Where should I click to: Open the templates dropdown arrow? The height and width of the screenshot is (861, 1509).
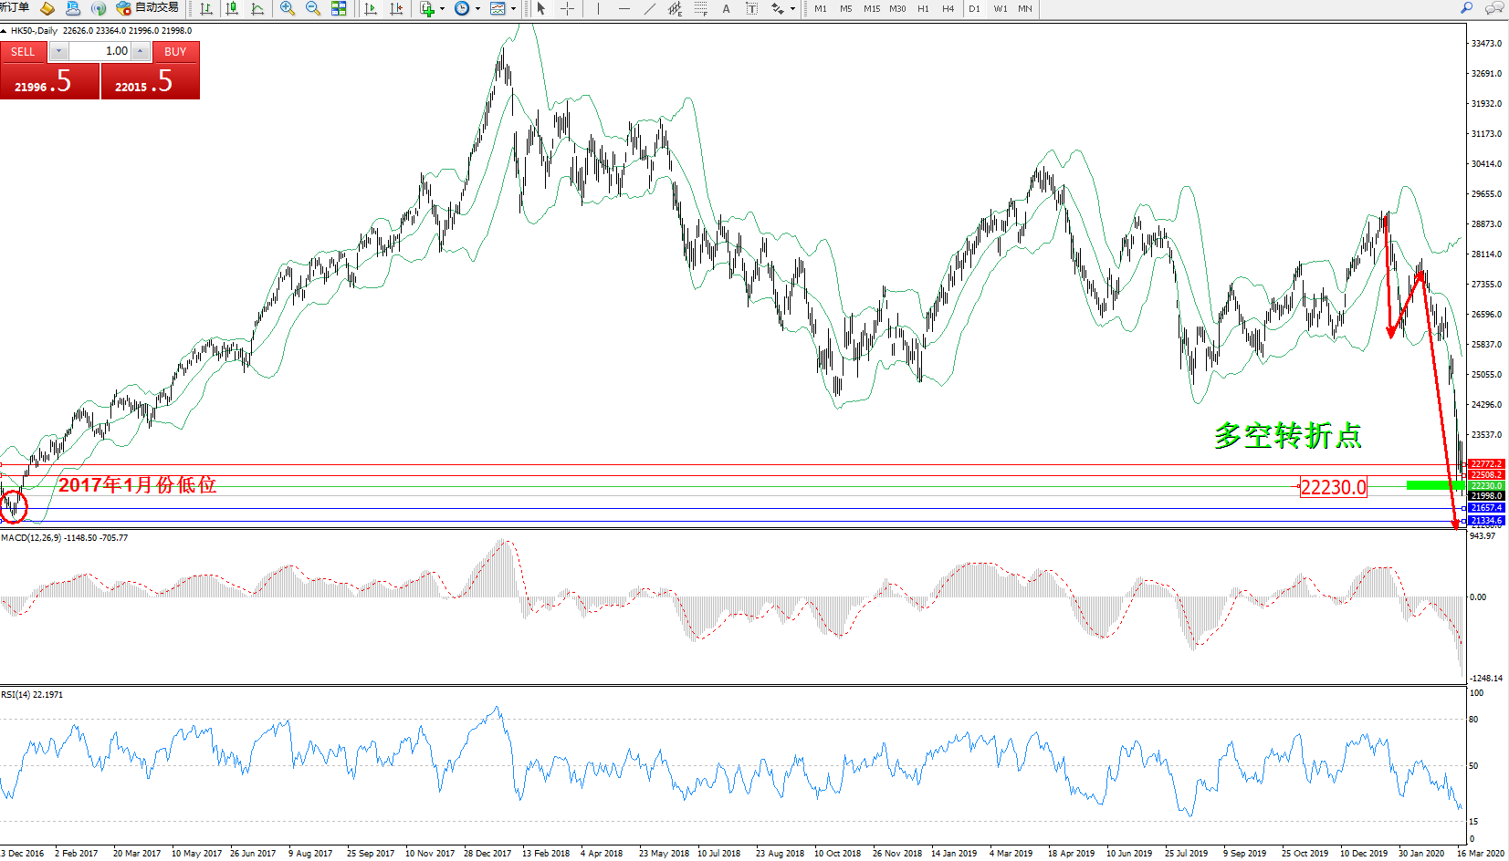tap(513, 9)
